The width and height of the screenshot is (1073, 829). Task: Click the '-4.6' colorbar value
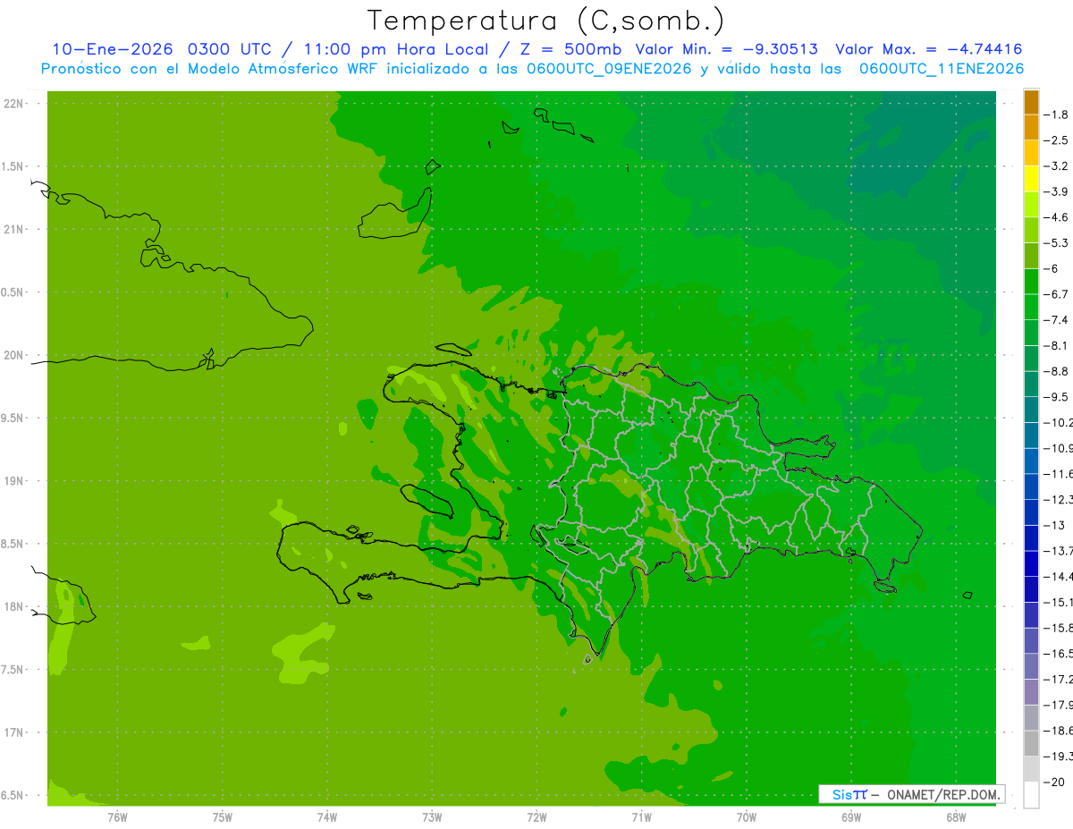[1057, 217]
